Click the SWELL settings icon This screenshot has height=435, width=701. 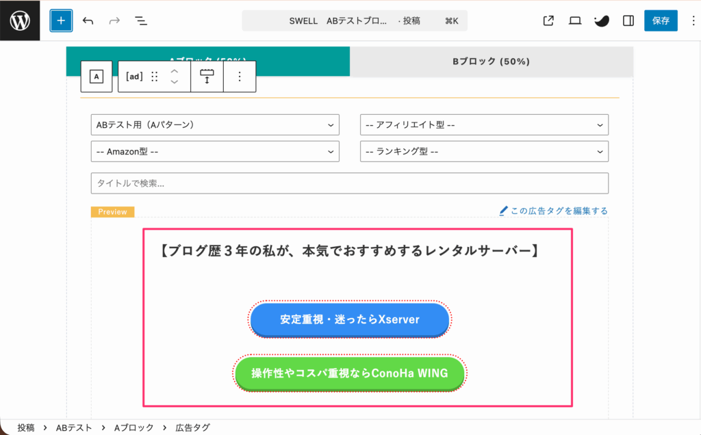coord(601,21)
